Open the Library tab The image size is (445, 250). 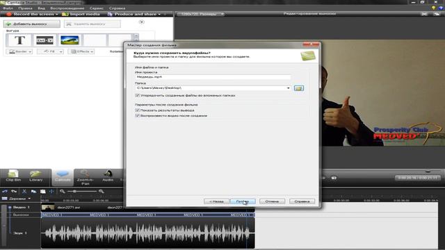point(35,176)
